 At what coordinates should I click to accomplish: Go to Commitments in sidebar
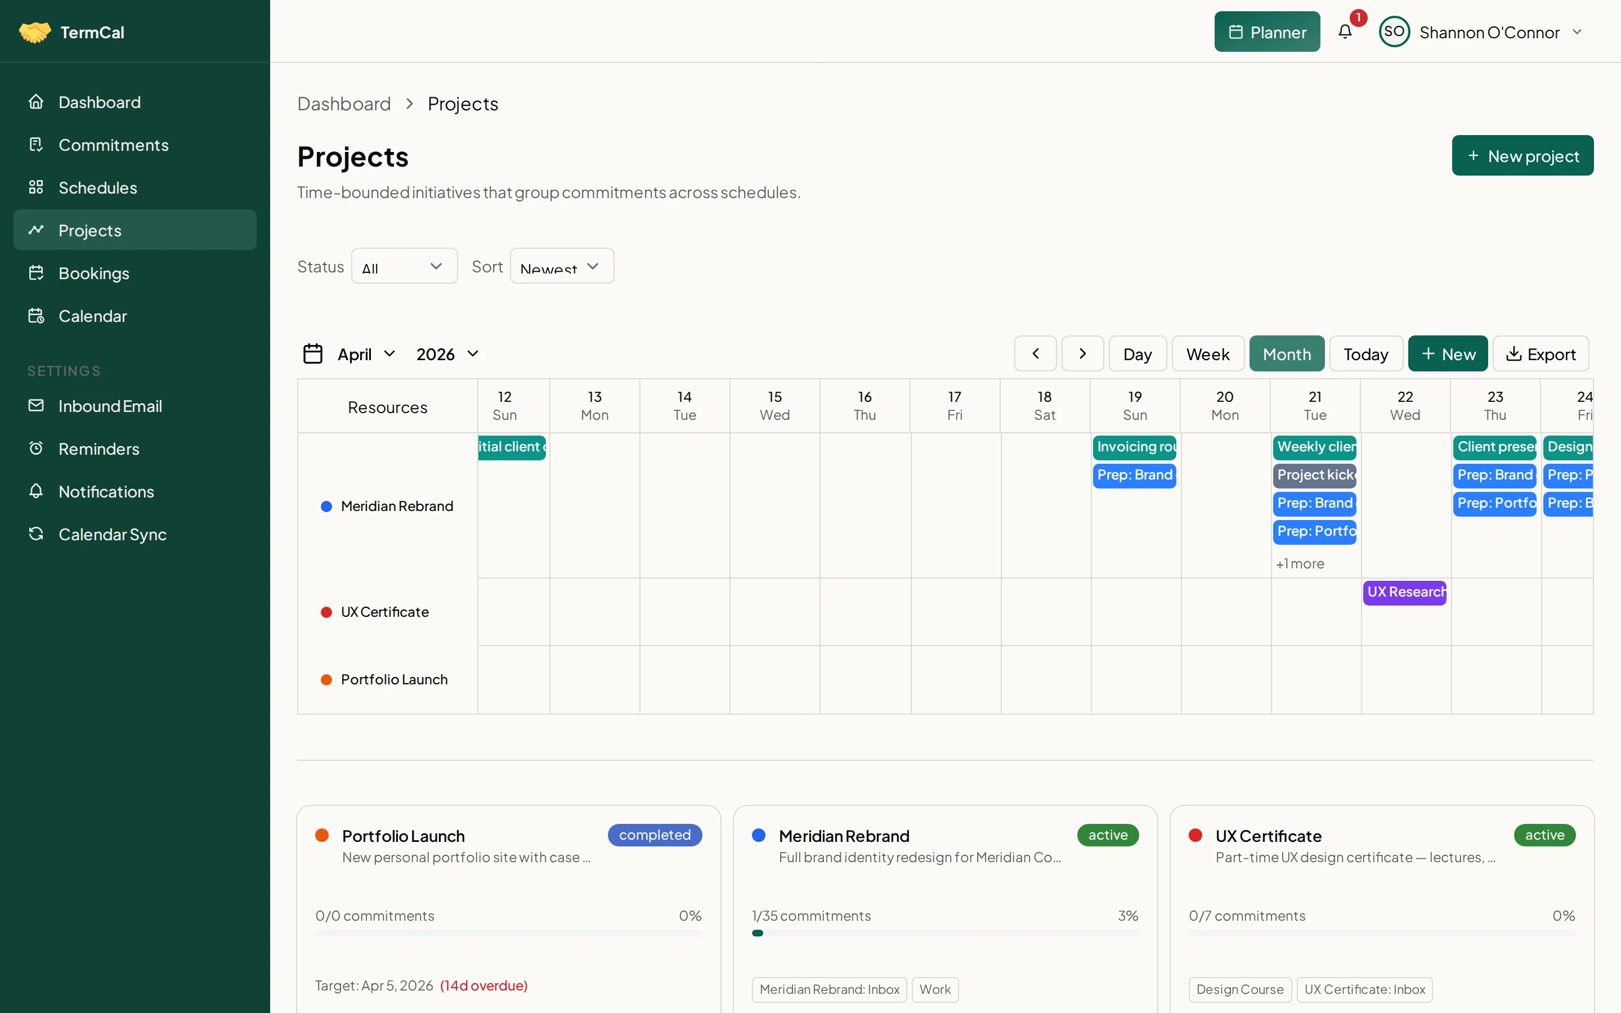[x=135, y=145]
